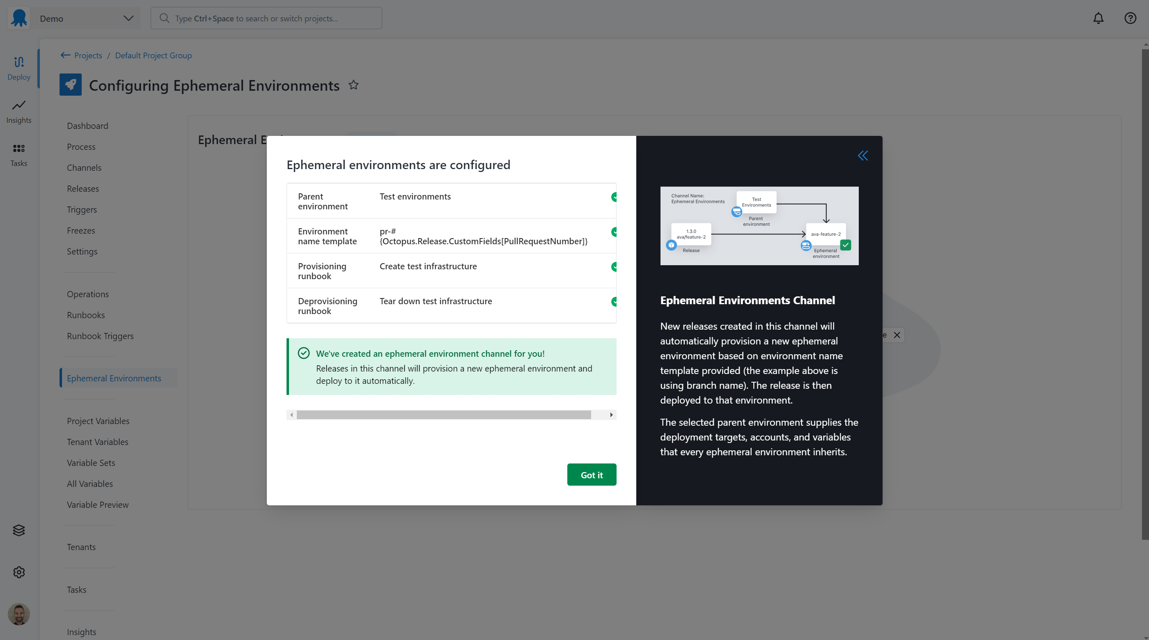The height and width of the screenshot is (640, 1149).
Task: Open Dashboard in project menu
Action: coord(87,126)
